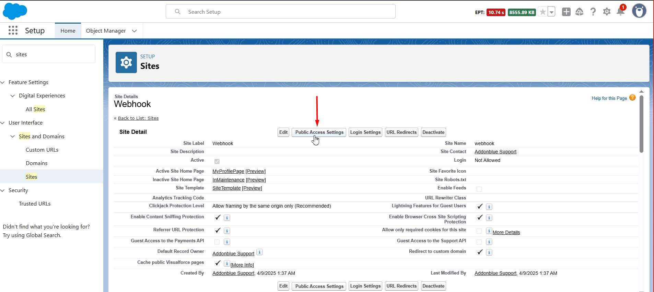
Task: Collapse the Sites and Domains node
Action: tap(13, 136)
